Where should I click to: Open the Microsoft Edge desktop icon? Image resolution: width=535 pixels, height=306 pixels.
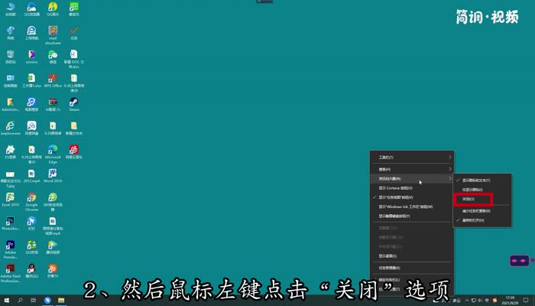(53, 151)
